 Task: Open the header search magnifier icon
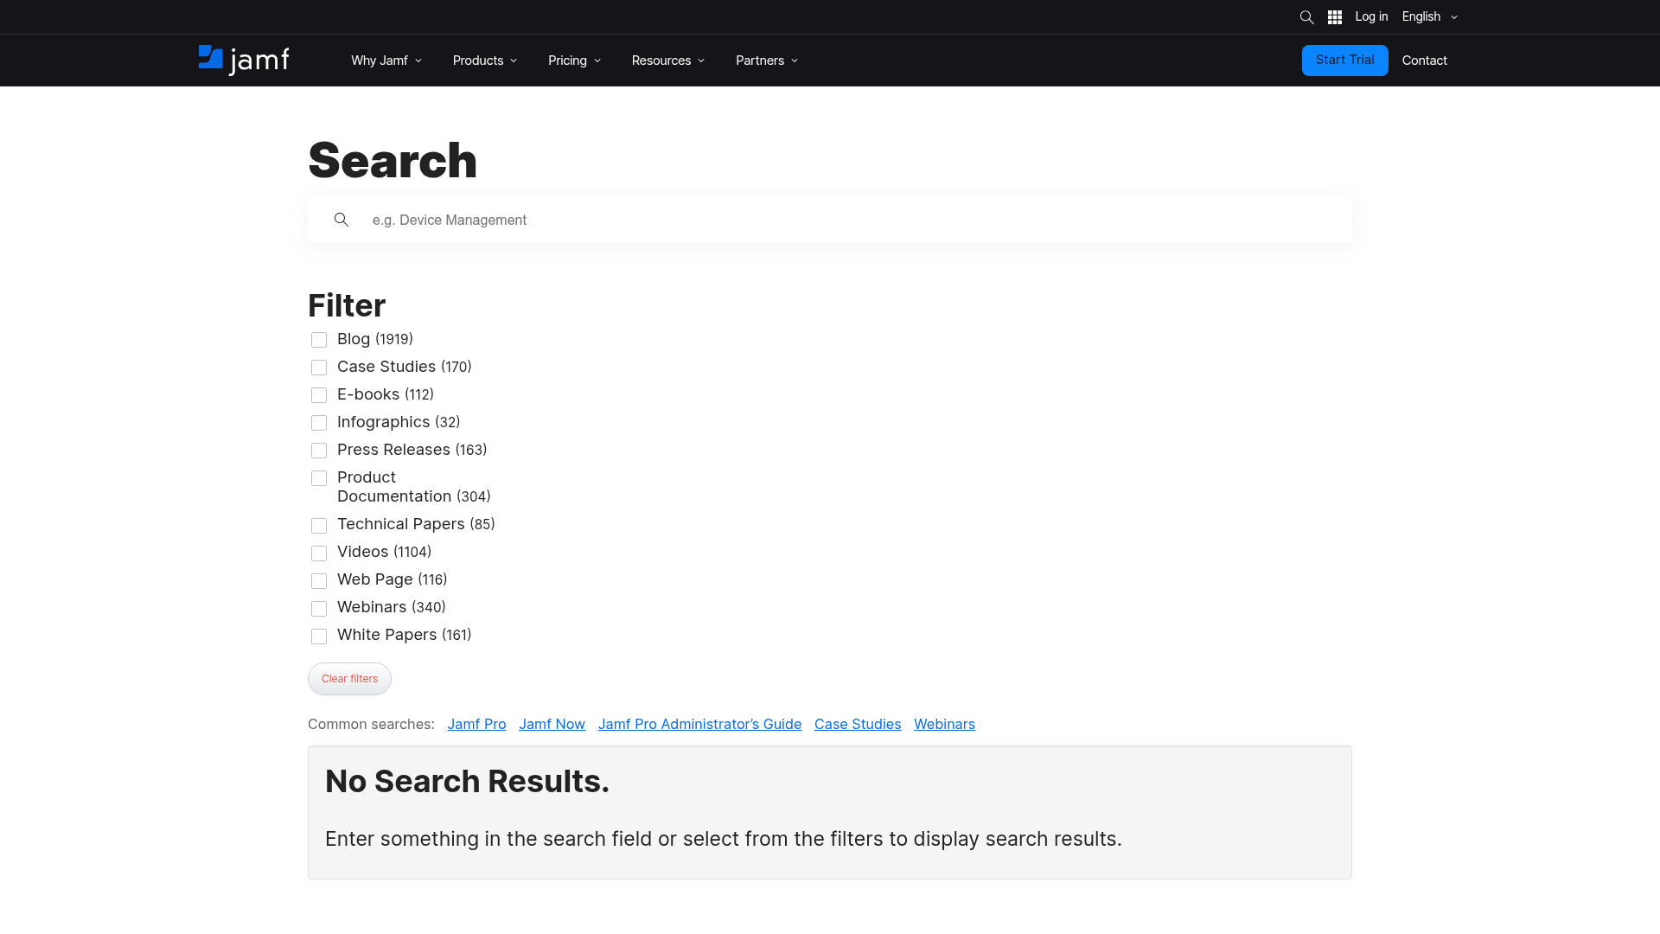click(x=1306, y=17)
